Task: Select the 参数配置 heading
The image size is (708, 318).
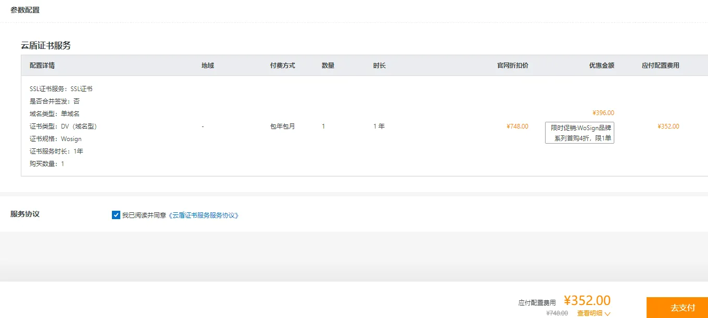Action: click(x=25, y=10)
